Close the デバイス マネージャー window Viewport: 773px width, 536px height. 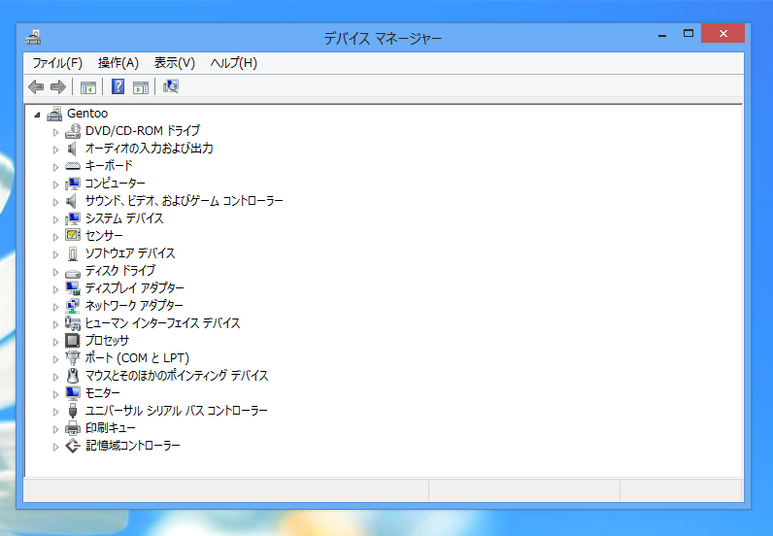[723, 34]
